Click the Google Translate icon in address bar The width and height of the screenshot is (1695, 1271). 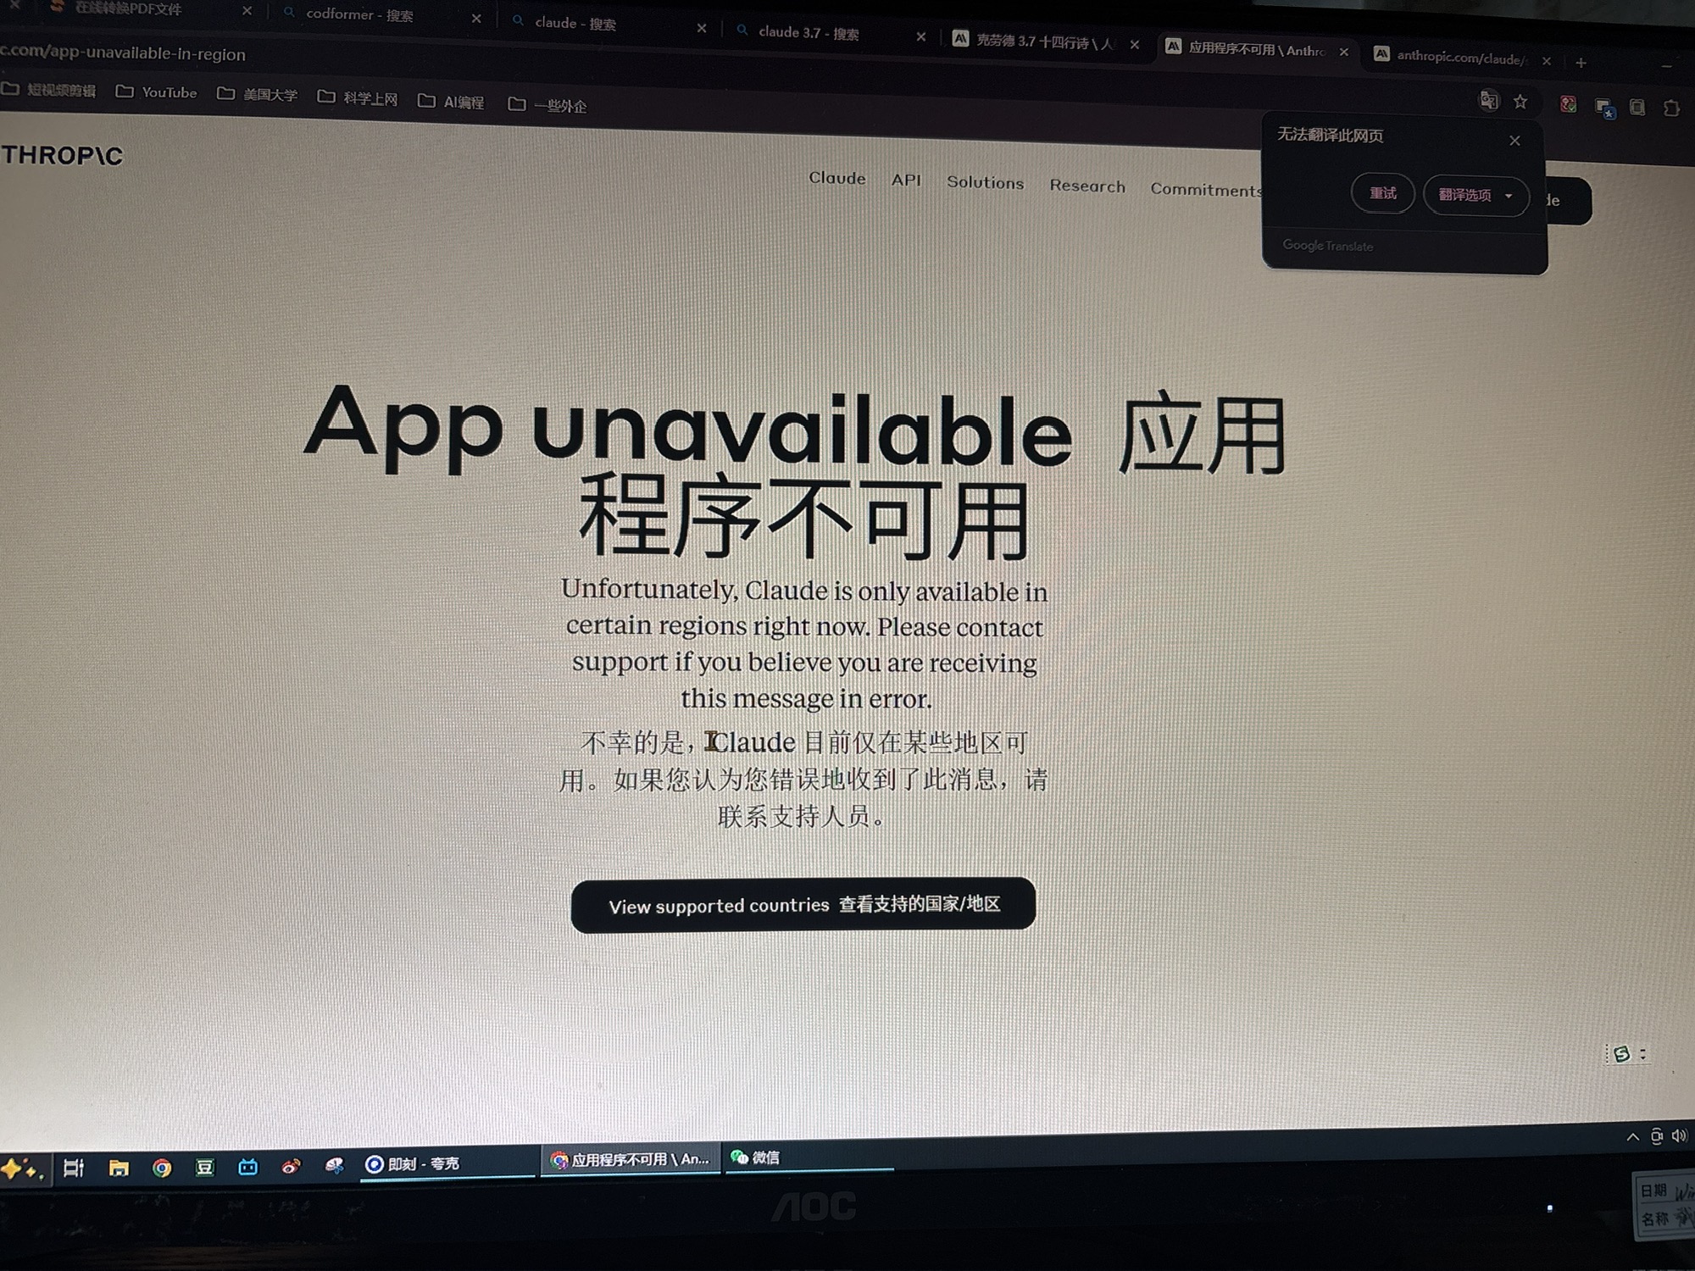coord(1488,101)
